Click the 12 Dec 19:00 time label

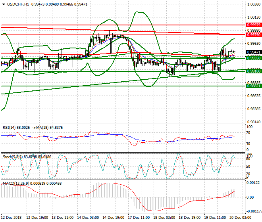click(37, 218)
